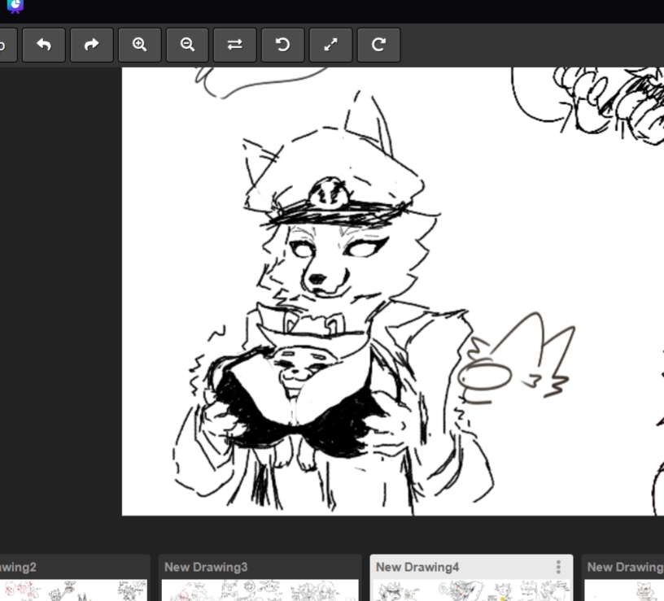This screenshot has width=664, height=601.
Task: Zoom out with the magnifier minus
Action: click(187, 46)
